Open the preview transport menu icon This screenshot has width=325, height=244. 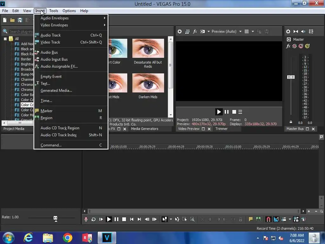[x=241, y=112]
